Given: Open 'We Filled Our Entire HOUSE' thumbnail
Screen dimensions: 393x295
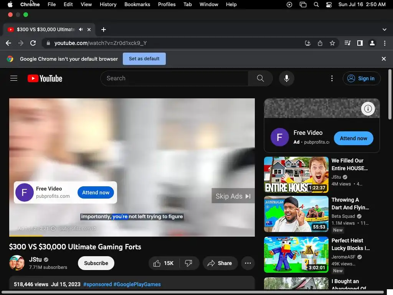Looking at the screenshot, I should coord(296,175).
